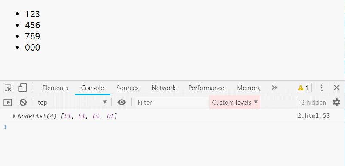Show the console sidebar panel icon
The width and height of the screenshot is (345, 166).
[x=8, y=103]
